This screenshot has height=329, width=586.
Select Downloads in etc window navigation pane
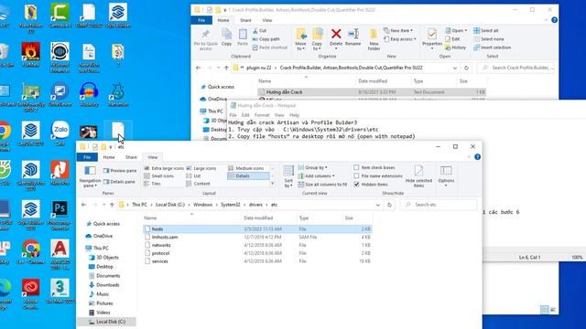point(107,285)
